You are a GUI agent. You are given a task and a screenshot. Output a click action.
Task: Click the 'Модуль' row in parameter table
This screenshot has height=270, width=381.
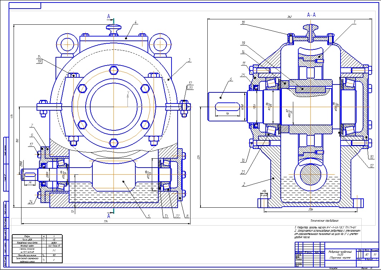pyautogui.click(x=37, y=236)
